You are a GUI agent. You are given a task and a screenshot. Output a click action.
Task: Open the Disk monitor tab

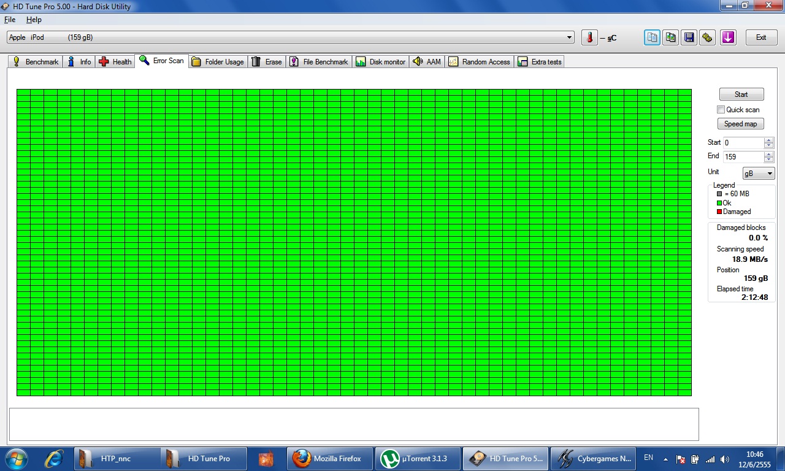click(380, 62)
